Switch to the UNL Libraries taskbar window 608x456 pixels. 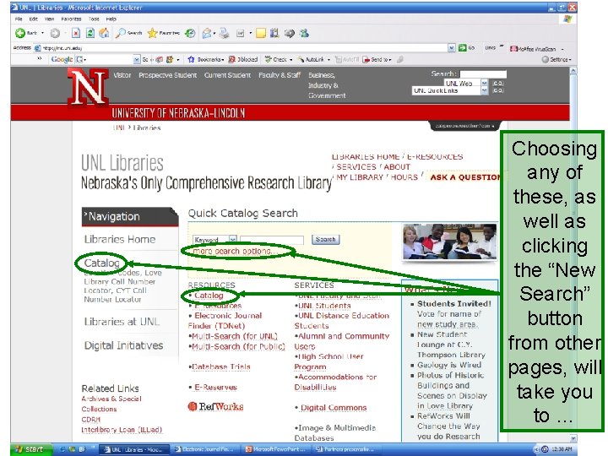[135, 449]
